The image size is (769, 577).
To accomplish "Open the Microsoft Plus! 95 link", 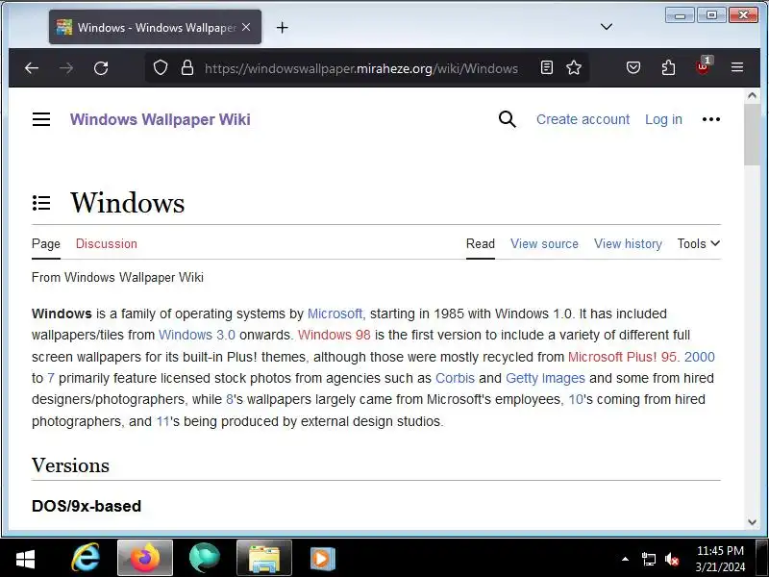I will click(x=622, y=357).
